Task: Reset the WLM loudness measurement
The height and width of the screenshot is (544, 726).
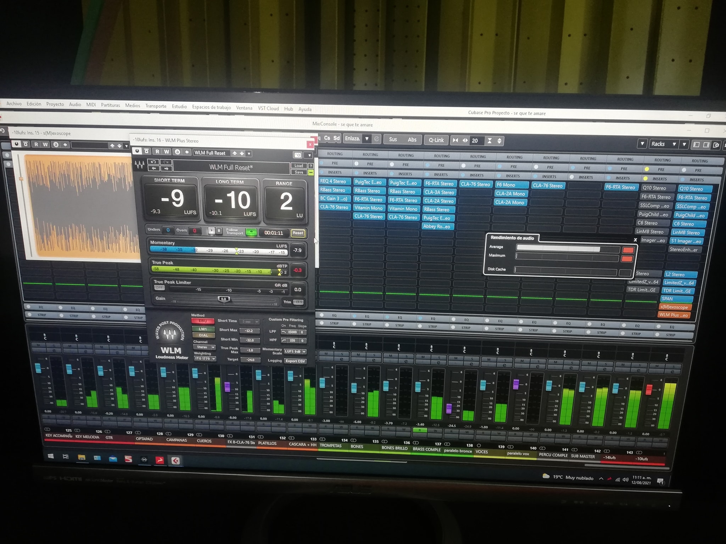Action: (x=298, y=233)
